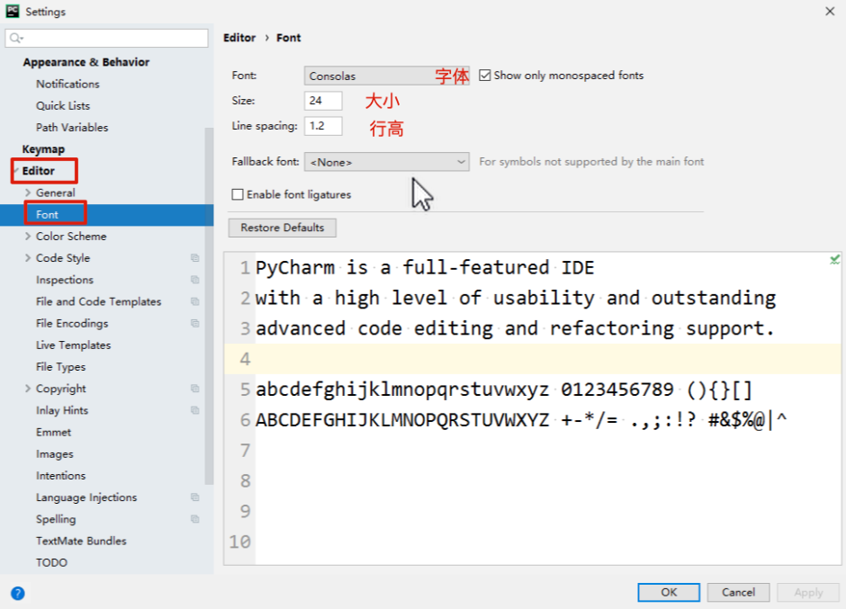
Task: Enable font ligatures checkbox
Action: pyautogui.click(x=238, y=194)
